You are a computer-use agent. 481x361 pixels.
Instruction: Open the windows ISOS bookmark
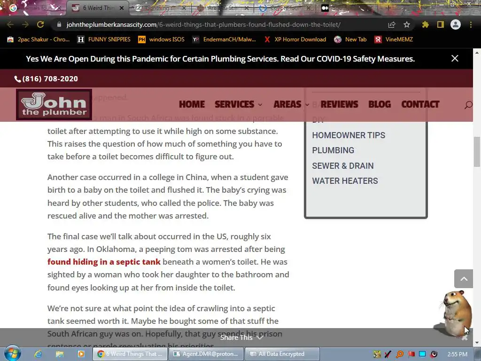click(x=162, y=39)
